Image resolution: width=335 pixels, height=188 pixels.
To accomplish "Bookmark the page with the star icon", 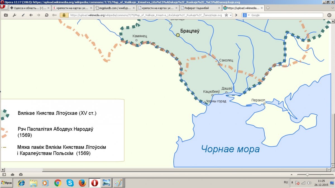I will point(226,15).
